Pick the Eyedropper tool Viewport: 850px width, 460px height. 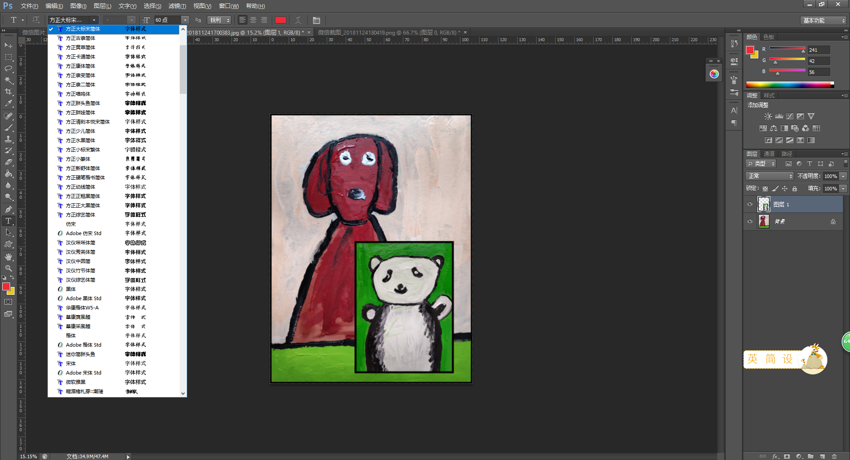[8, 103]
